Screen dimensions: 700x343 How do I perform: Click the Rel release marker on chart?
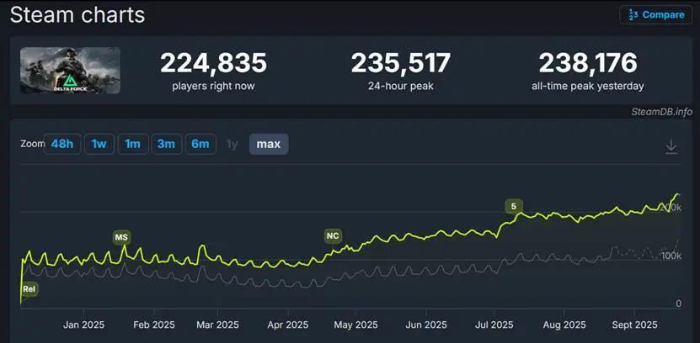coord(29,288)
